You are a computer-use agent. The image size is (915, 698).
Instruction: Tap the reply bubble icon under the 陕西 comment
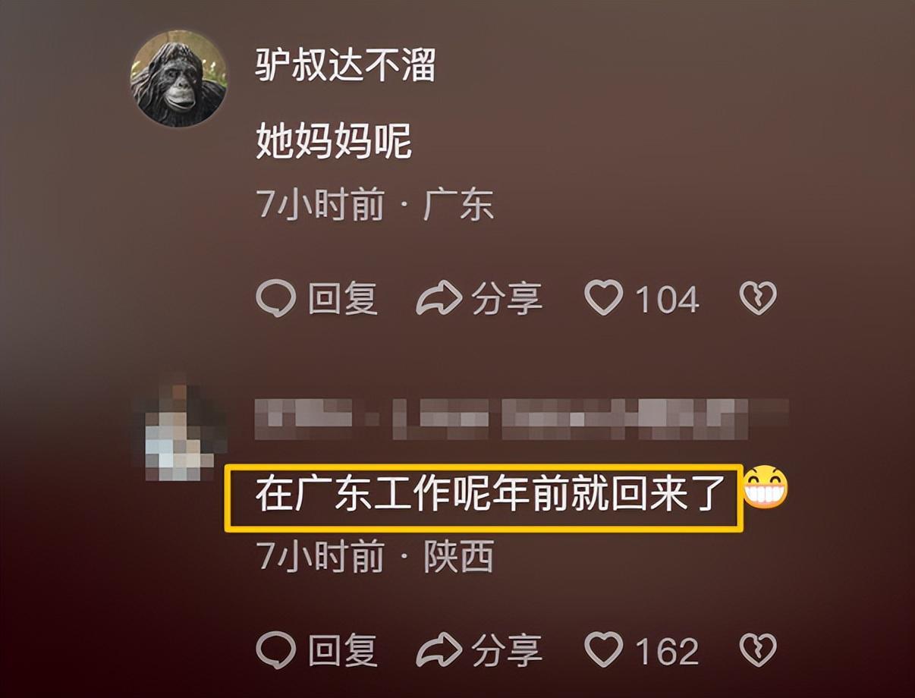tap(275, 650)
